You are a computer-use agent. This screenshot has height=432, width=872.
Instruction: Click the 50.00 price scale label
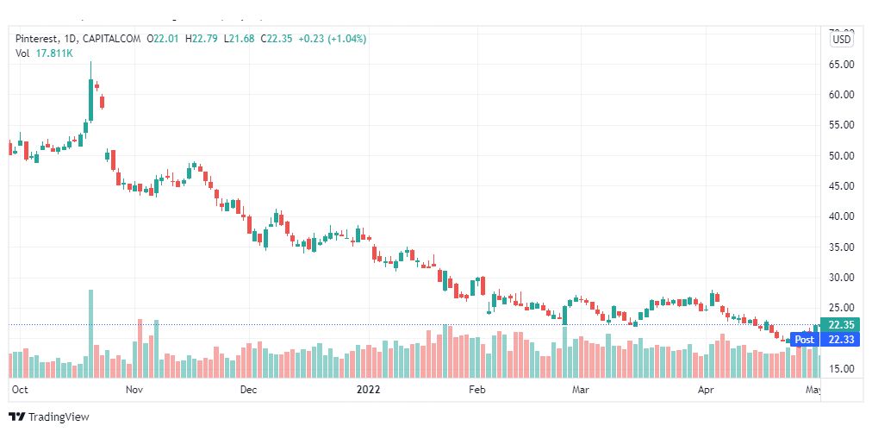841,156
